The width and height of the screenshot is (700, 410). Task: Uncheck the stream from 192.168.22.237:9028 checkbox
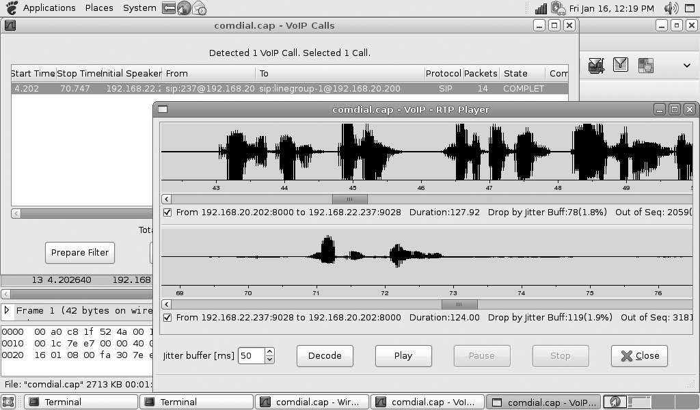tap(167, 318)
